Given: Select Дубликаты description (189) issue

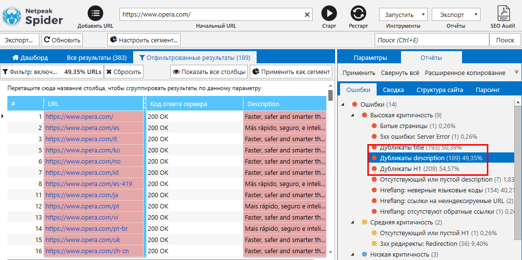Looking at the screenshot, I should coord(431,158).
